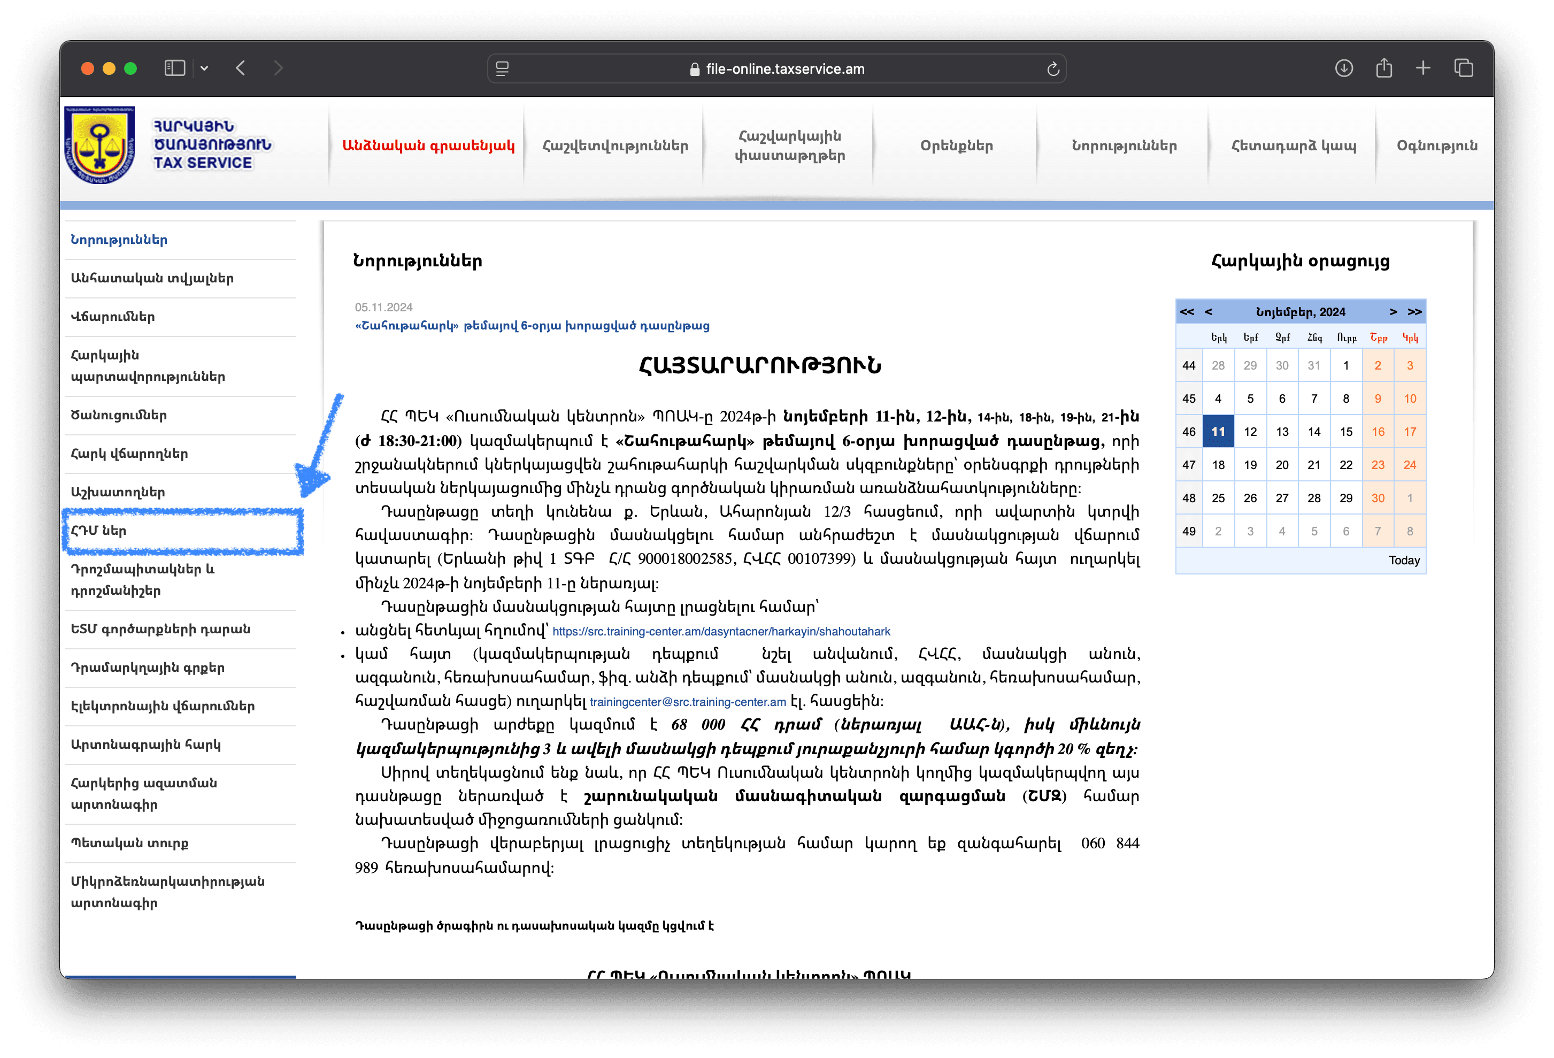1554x1058 pixels.
Task: Go to next year with >> calendar button
Action: click(x=1414, y=312)
